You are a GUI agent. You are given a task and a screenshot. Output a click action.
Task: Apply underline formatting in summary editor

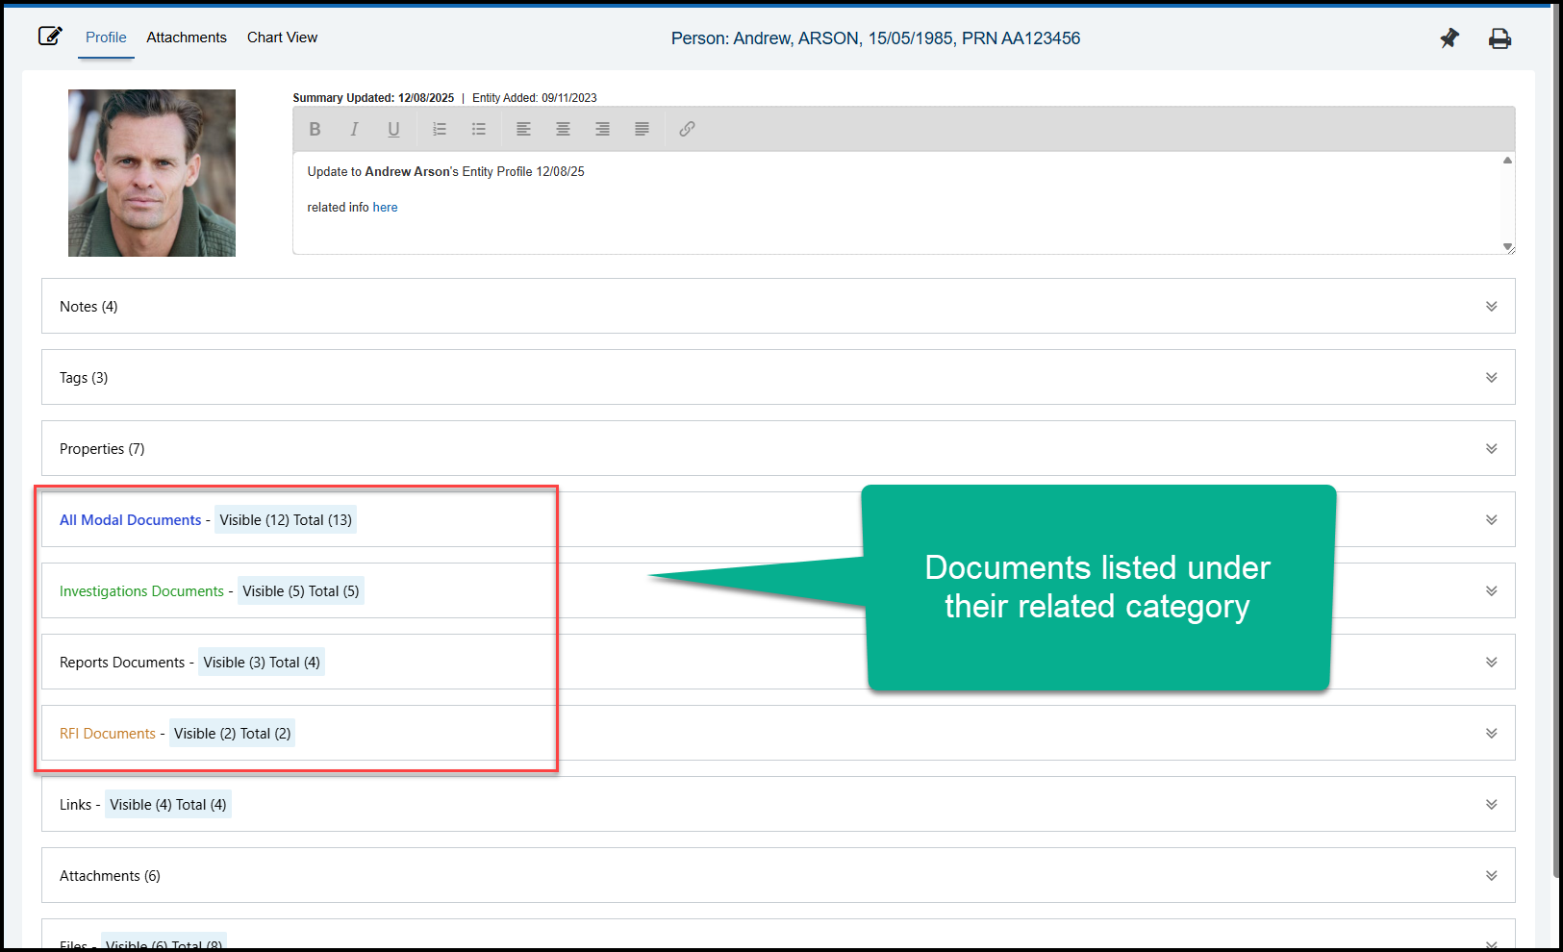[x=393, y=129]
